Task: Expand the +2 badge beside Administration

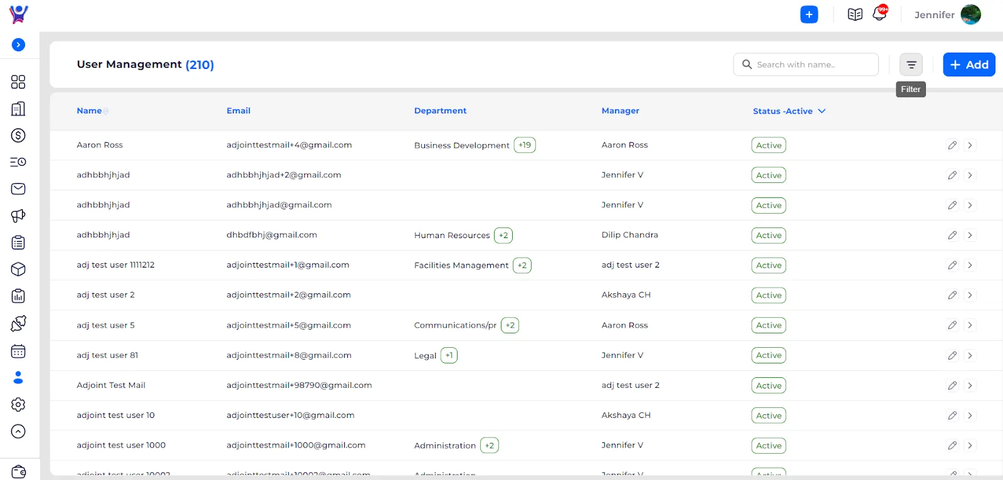Action: tap(490, 446)
